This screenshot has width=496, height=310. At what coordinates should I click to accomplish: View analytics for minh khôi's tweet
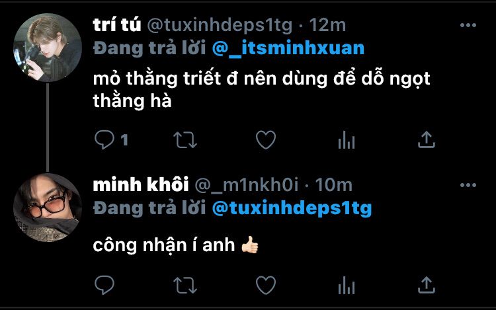coord(347,285)
